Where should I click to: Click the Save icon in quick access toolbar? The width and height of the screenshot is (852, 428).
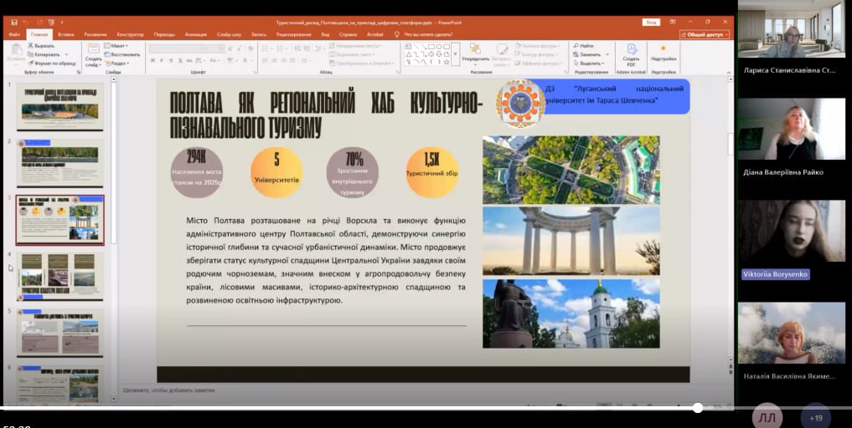(13, 23)
